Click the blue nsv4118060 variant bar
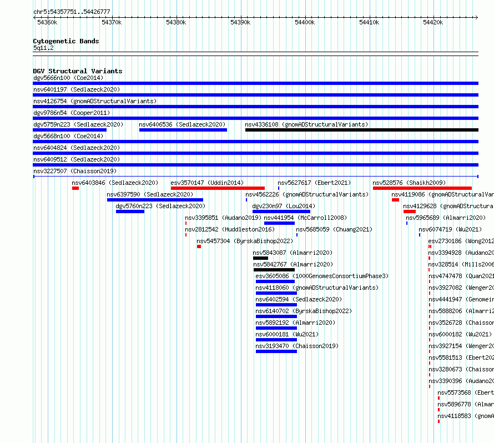494x443 pixels. pos(276,293)
